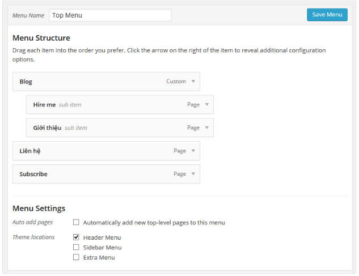359x276 pixels.
Task: Click the Menu Name text field
Action: pyautogui.click(x=110, y=15)
